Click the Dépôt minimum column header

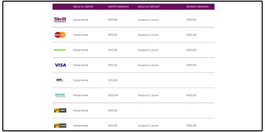click(118, 7)
